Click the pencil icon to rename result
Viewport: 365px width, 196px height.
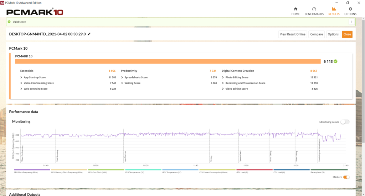pyautogui.click(x=89, y=34)
